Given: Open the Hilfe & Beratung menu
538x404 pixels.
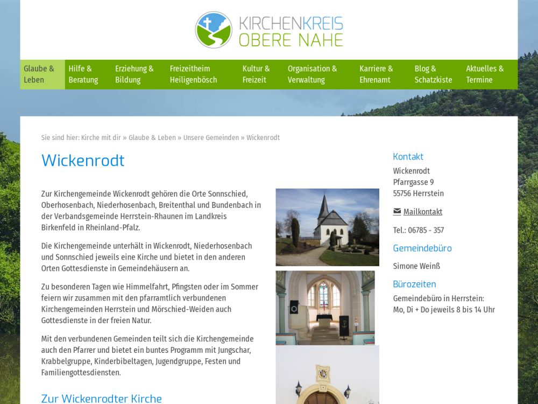Looking at the screenshot, I should point(83,74).
